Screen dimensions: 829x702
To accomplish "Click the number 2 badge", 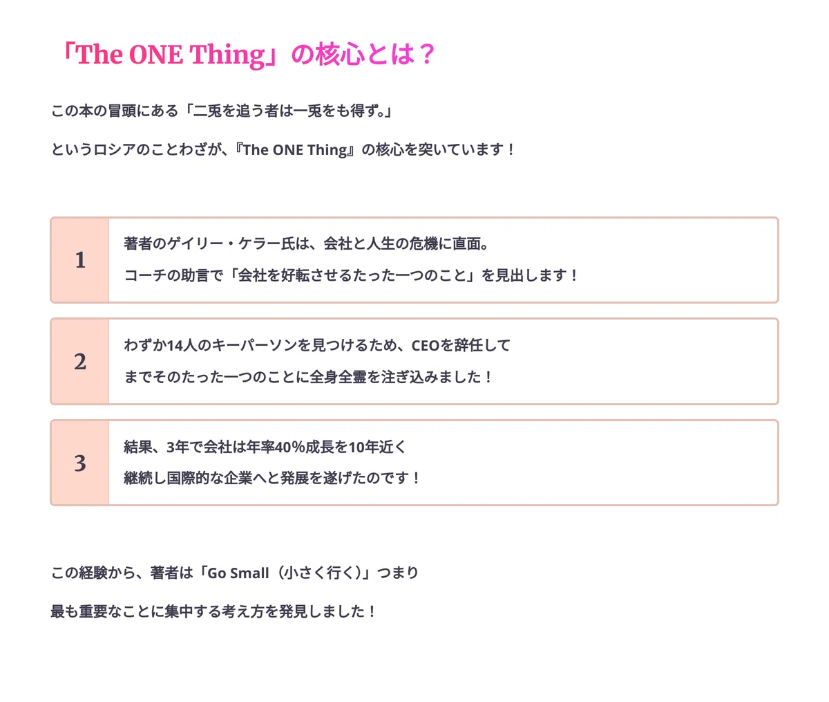I will point(80,361).
